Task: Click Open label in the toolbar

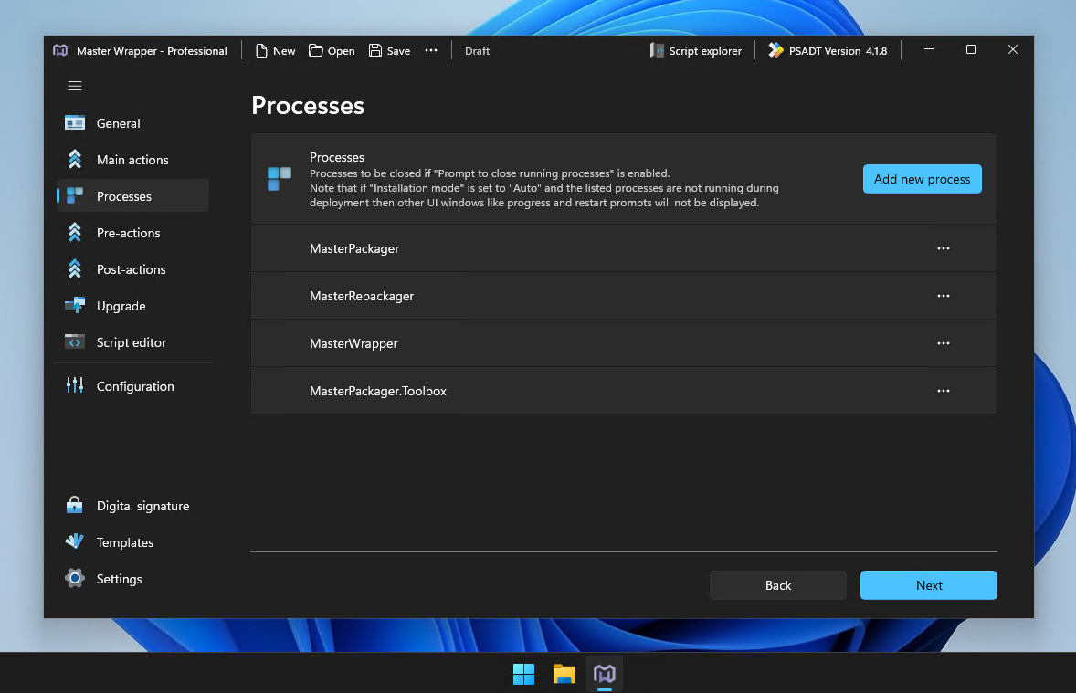Action: [x=341, y=51]
